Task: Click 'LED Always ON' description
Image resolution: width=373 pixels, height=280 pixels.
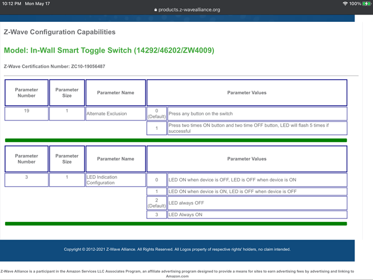Action: tap(258, 214)
